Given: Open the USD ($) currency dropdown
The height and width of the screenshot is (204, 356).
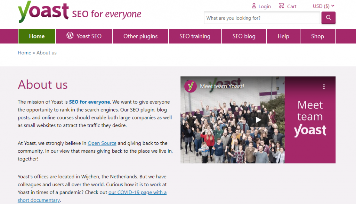Looking at the screenshot, I should pos(323,6).
